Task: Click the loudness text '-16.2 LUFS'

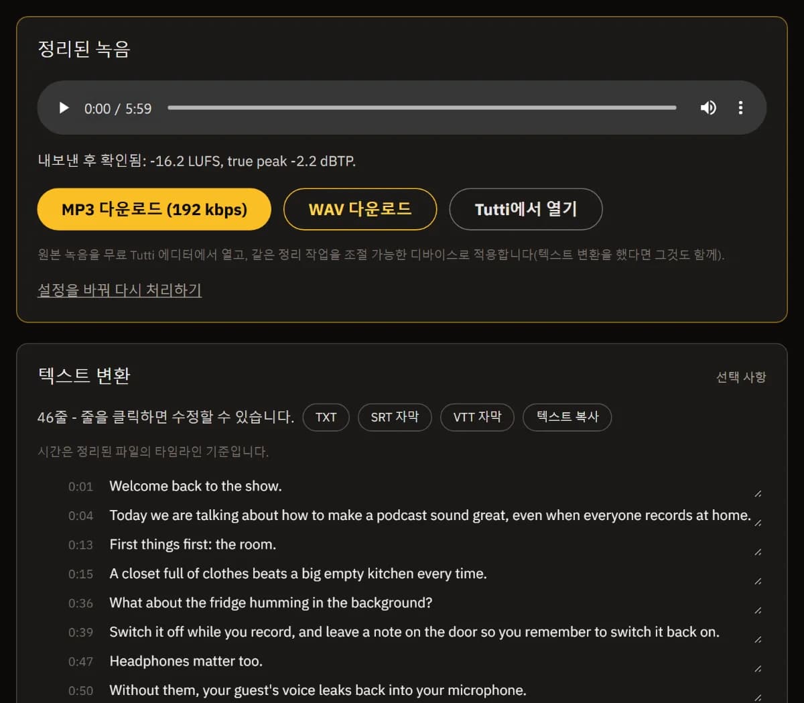Action: 185,161
